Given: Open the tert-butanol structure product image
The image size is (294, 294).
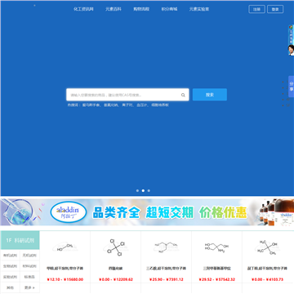Looking at the screenshot, I should [x=268, y=247].
